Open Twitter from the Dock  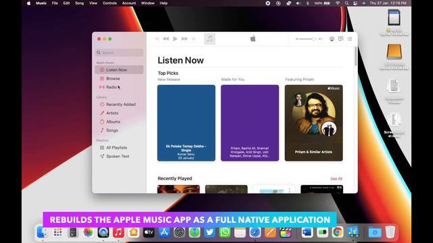click(210, 232)
